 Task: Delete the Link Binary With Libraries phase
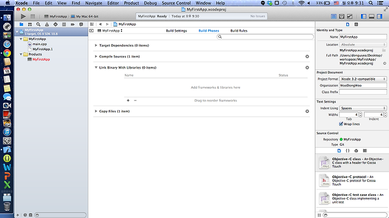pyautogui.click(x=307, y=67)
